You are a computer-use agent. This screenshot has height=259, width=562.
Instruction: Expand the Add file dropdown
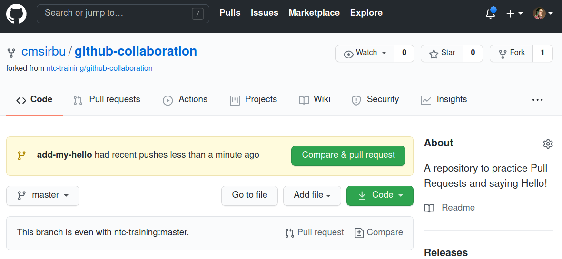[312, 195]
